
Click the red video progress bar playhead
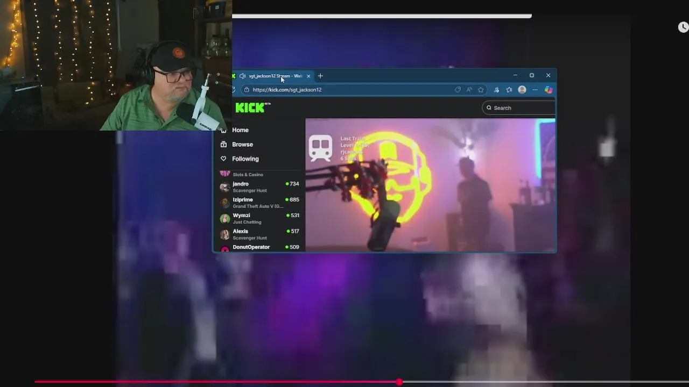click(399, 382)
